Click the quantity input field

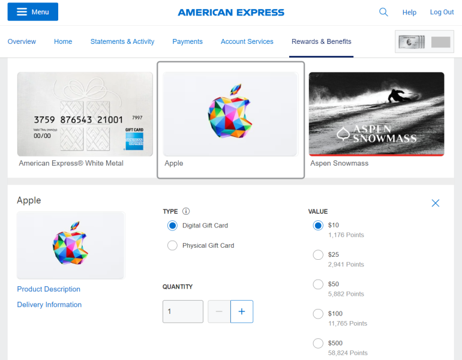(182, 311)
